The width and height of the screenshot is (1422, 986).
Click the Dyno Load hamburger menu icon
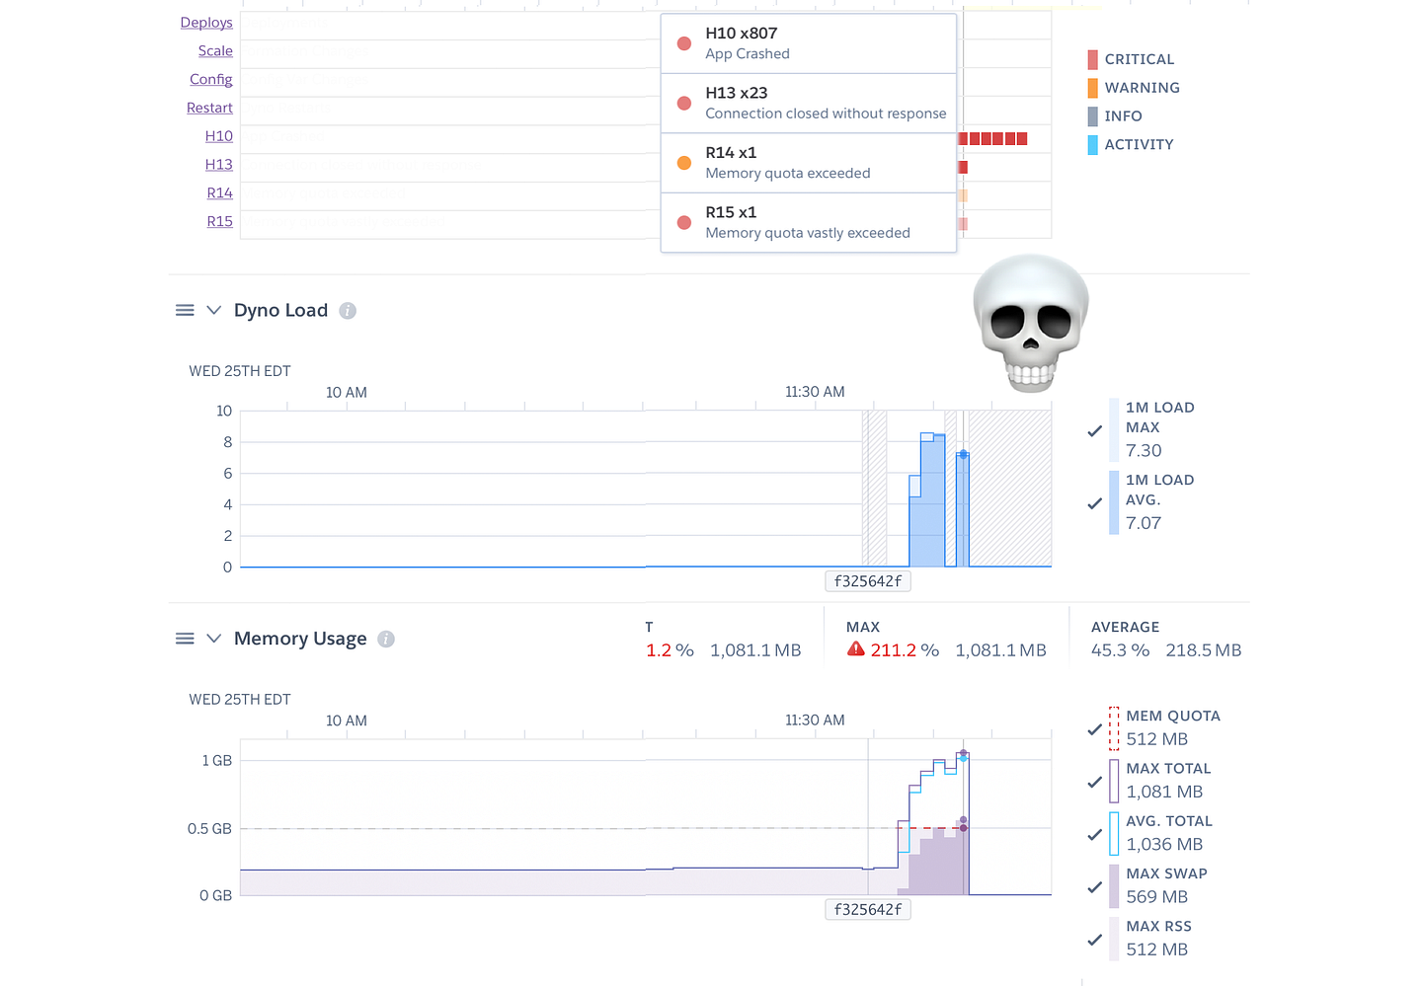click(185, 310)
